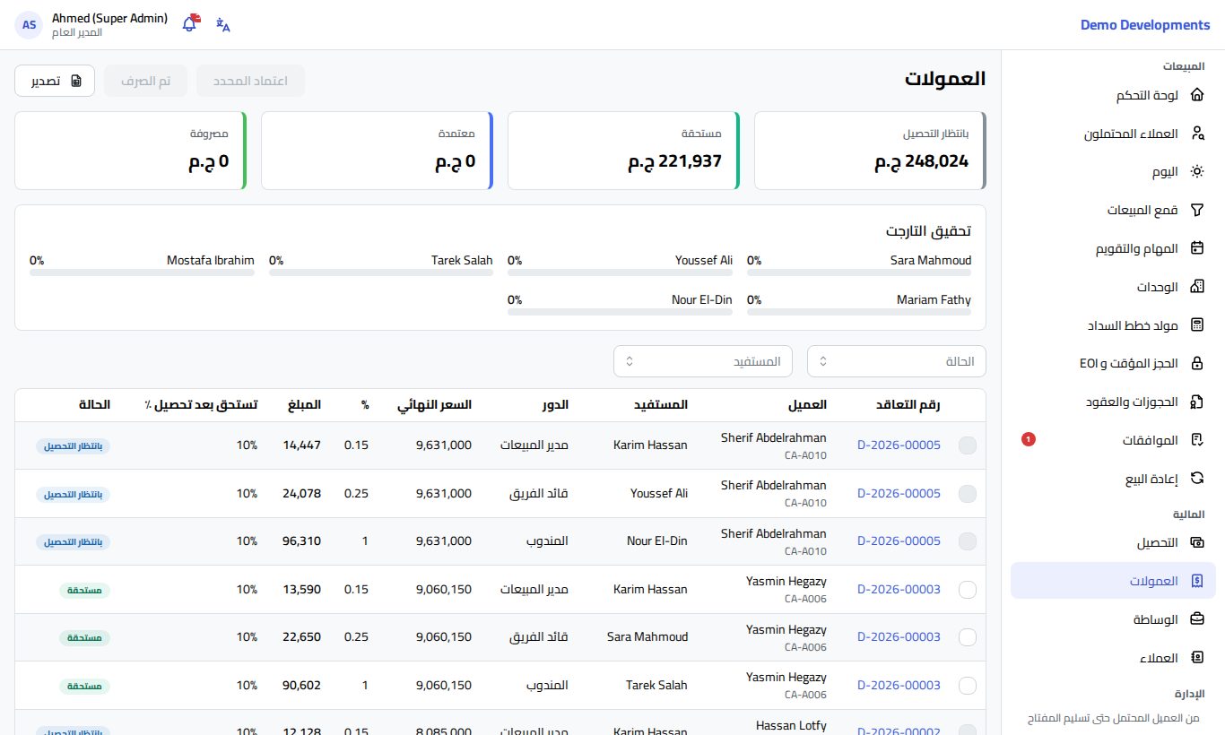Click the الموافقات checklist icon
The height and width of the screenshot is (735, 1225).
click(x=1196, y=440)
